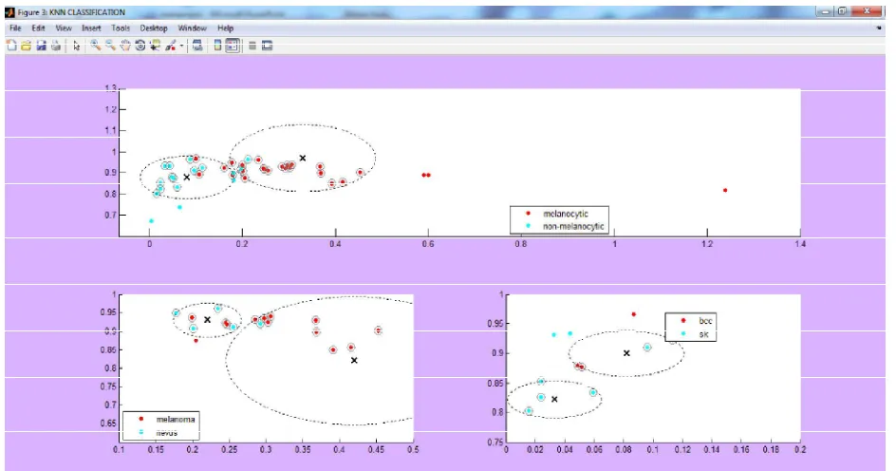
Task: Select the Data Cursor tool
Action: 155,46
